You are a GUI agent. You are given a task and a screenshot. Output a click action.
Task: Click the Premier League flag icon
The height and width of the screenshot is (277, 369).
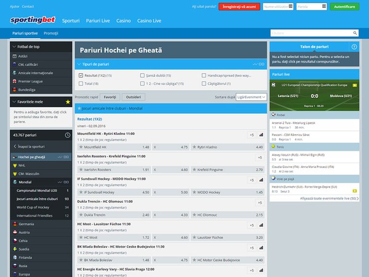coord(15,81)
